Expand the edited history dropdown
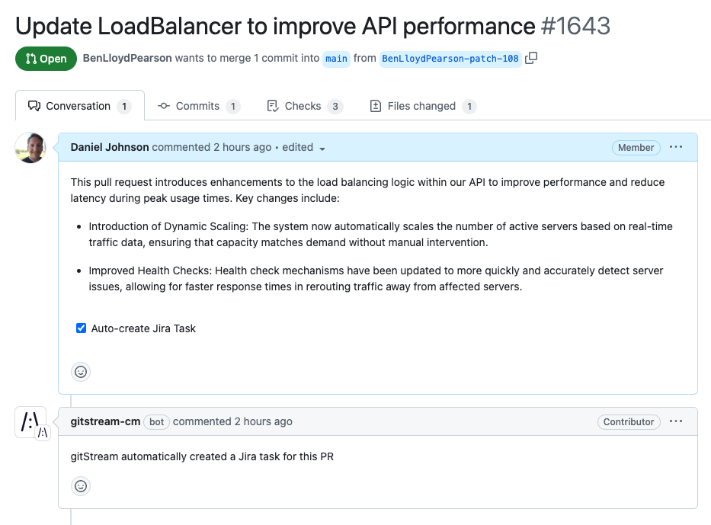This screenshot has width=711, height=525. [x=322, y=147]
